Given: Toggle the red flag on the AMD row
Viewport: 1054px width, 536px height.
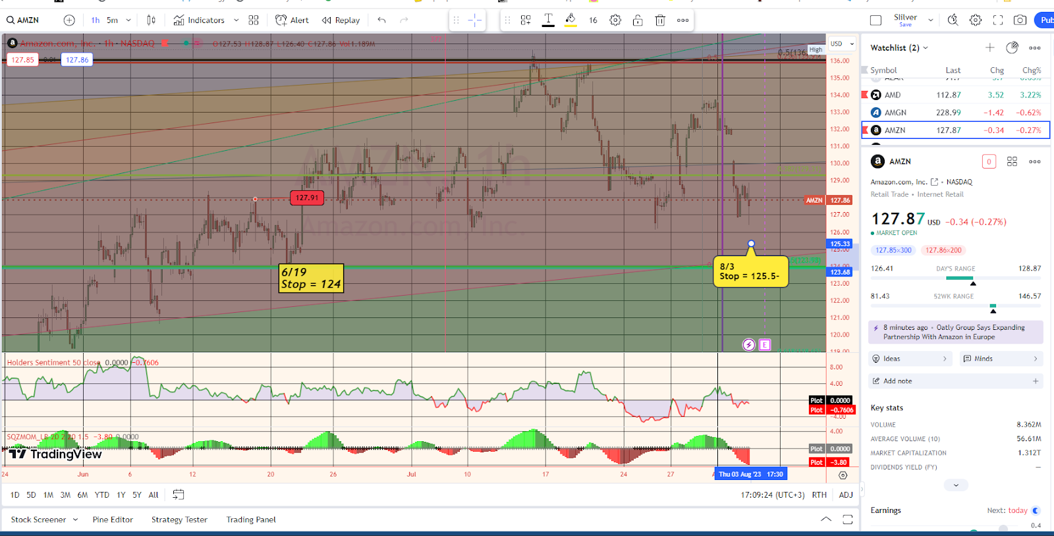Looking at the screenshot, I should click(864, 94).
